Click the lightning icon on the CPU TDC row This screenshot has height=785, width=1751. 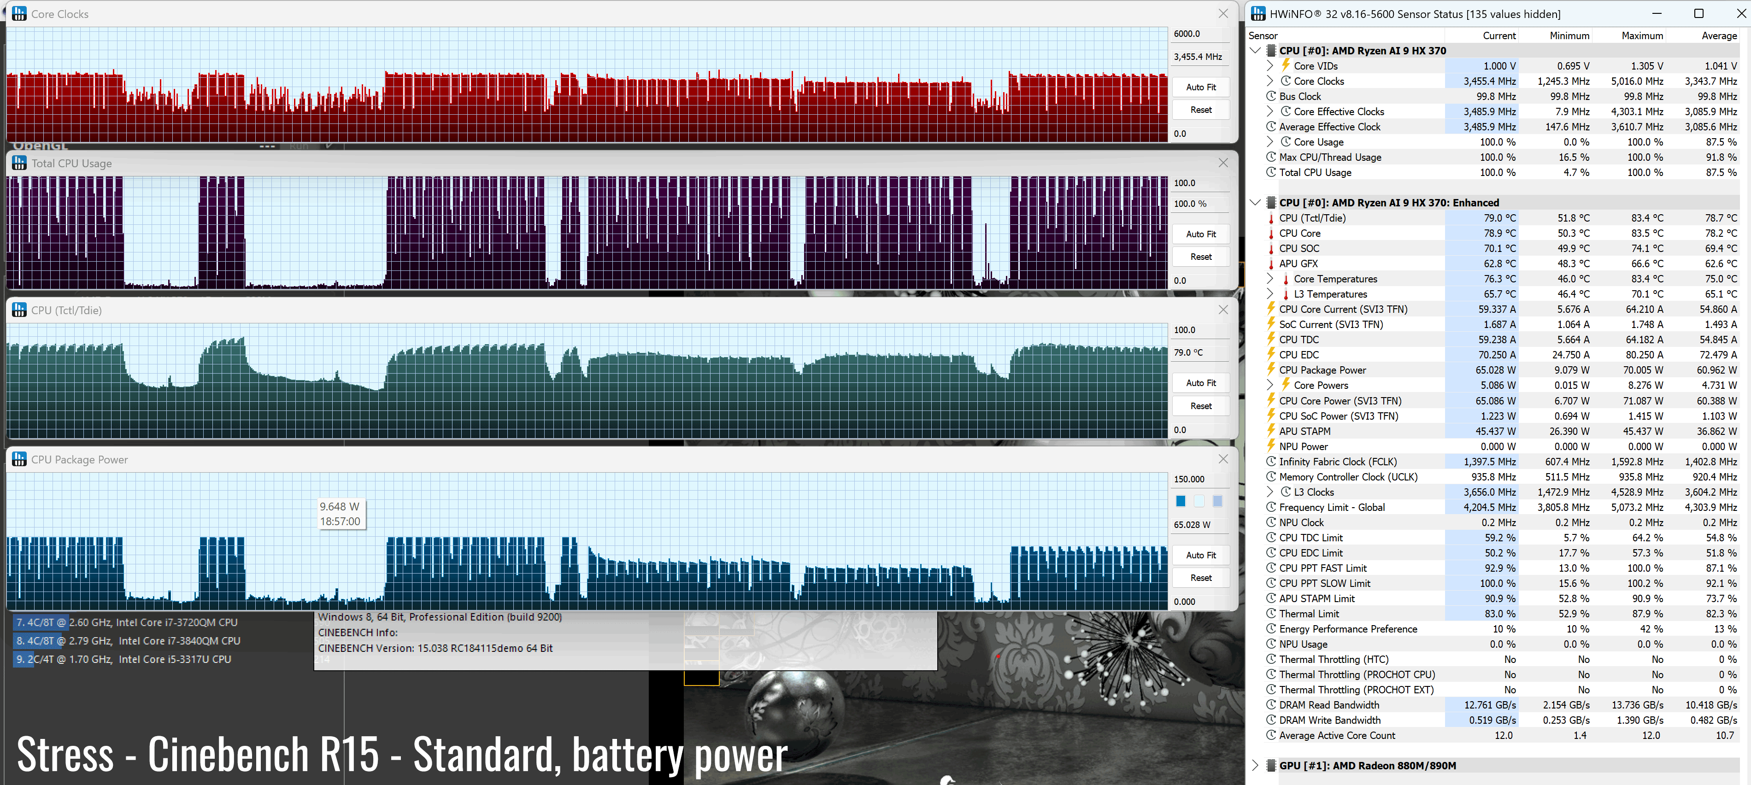click(x=1271, y=339)
